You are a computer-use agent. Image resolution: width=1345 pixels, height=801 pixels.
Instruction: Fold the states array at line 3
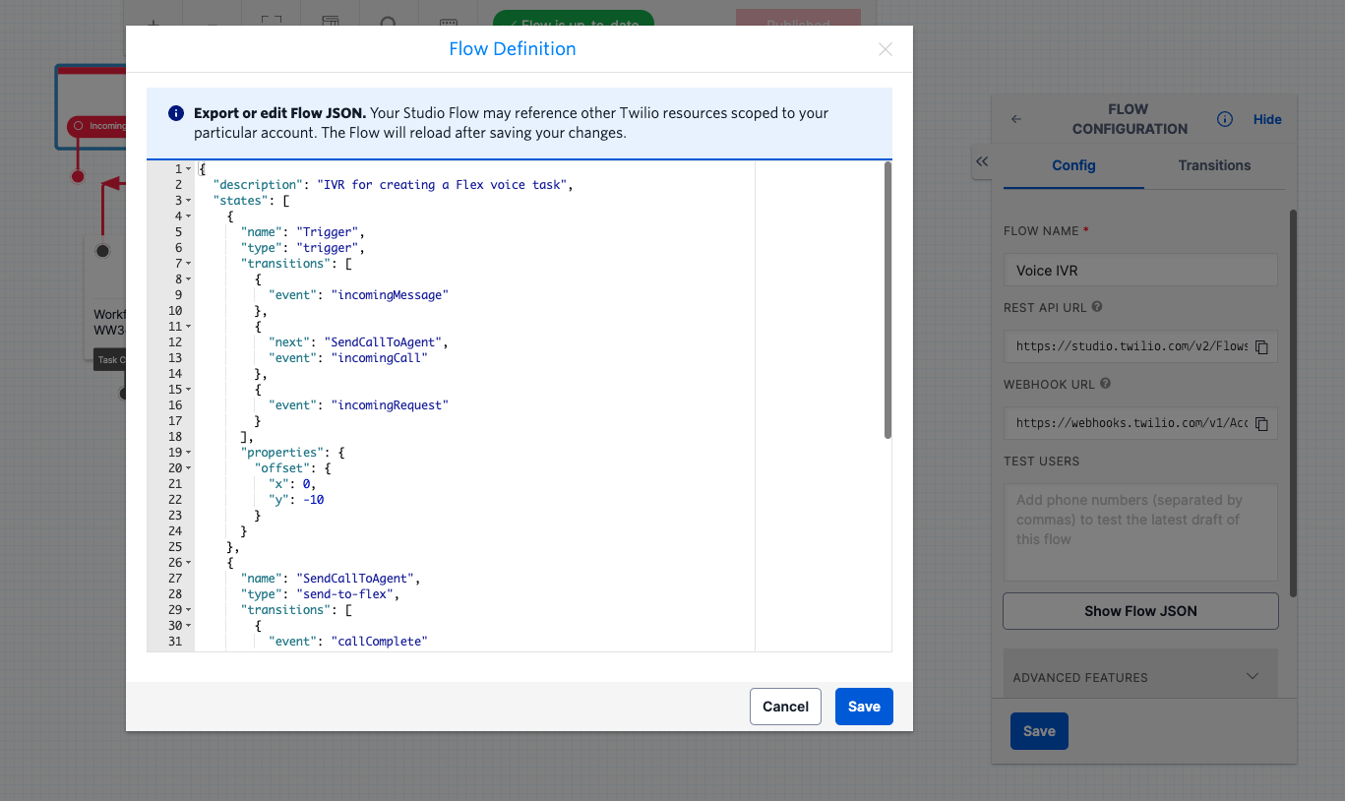tap(189, 201)
